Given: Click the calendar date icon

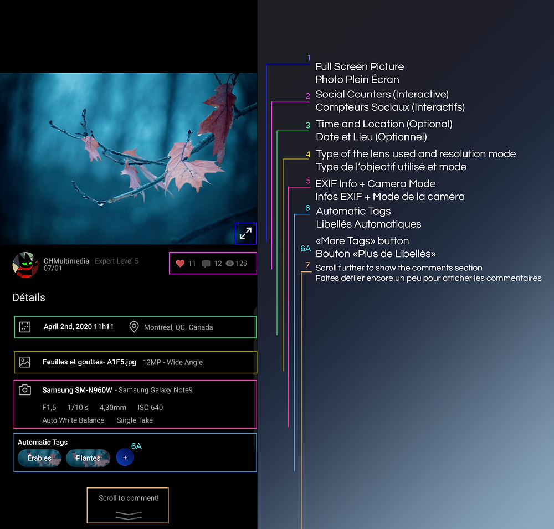Looking at the screenshot, I should click(x=25, y=327).
